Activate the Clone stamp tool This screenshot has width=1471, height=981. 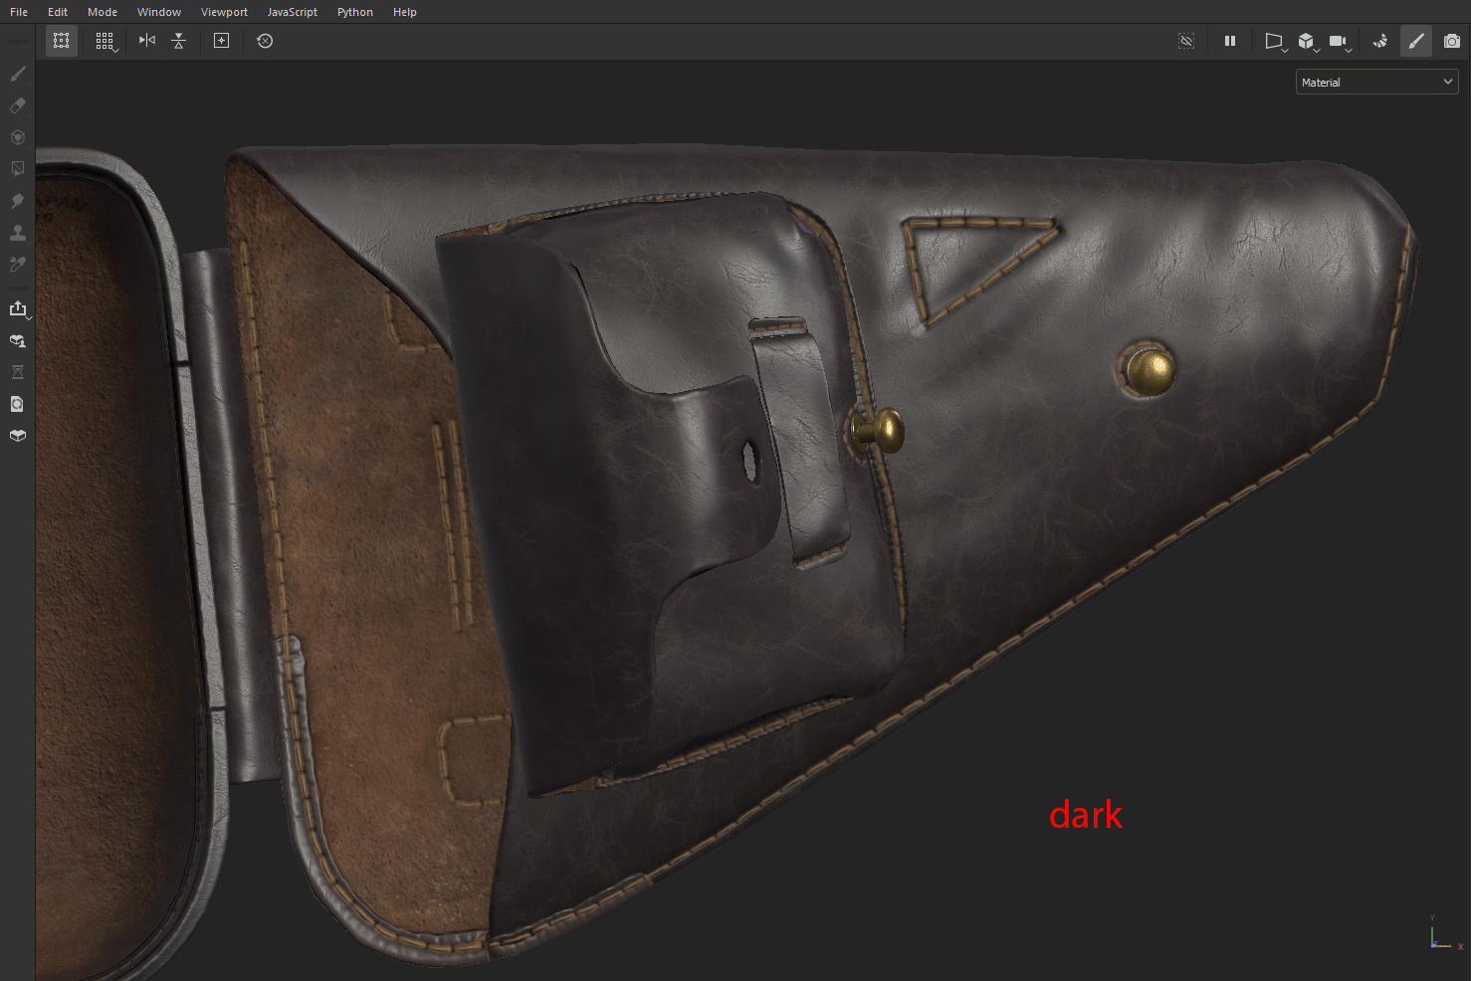pos(17,233)
